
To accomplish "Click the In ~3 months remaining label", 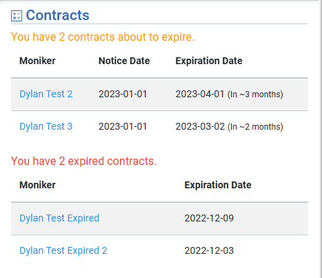I will 255,95.
